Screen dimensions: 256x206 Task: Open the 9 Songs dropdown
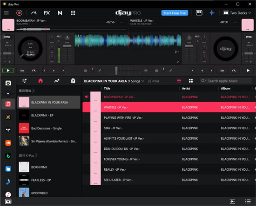pyautogui.click(x=136, y=81)
